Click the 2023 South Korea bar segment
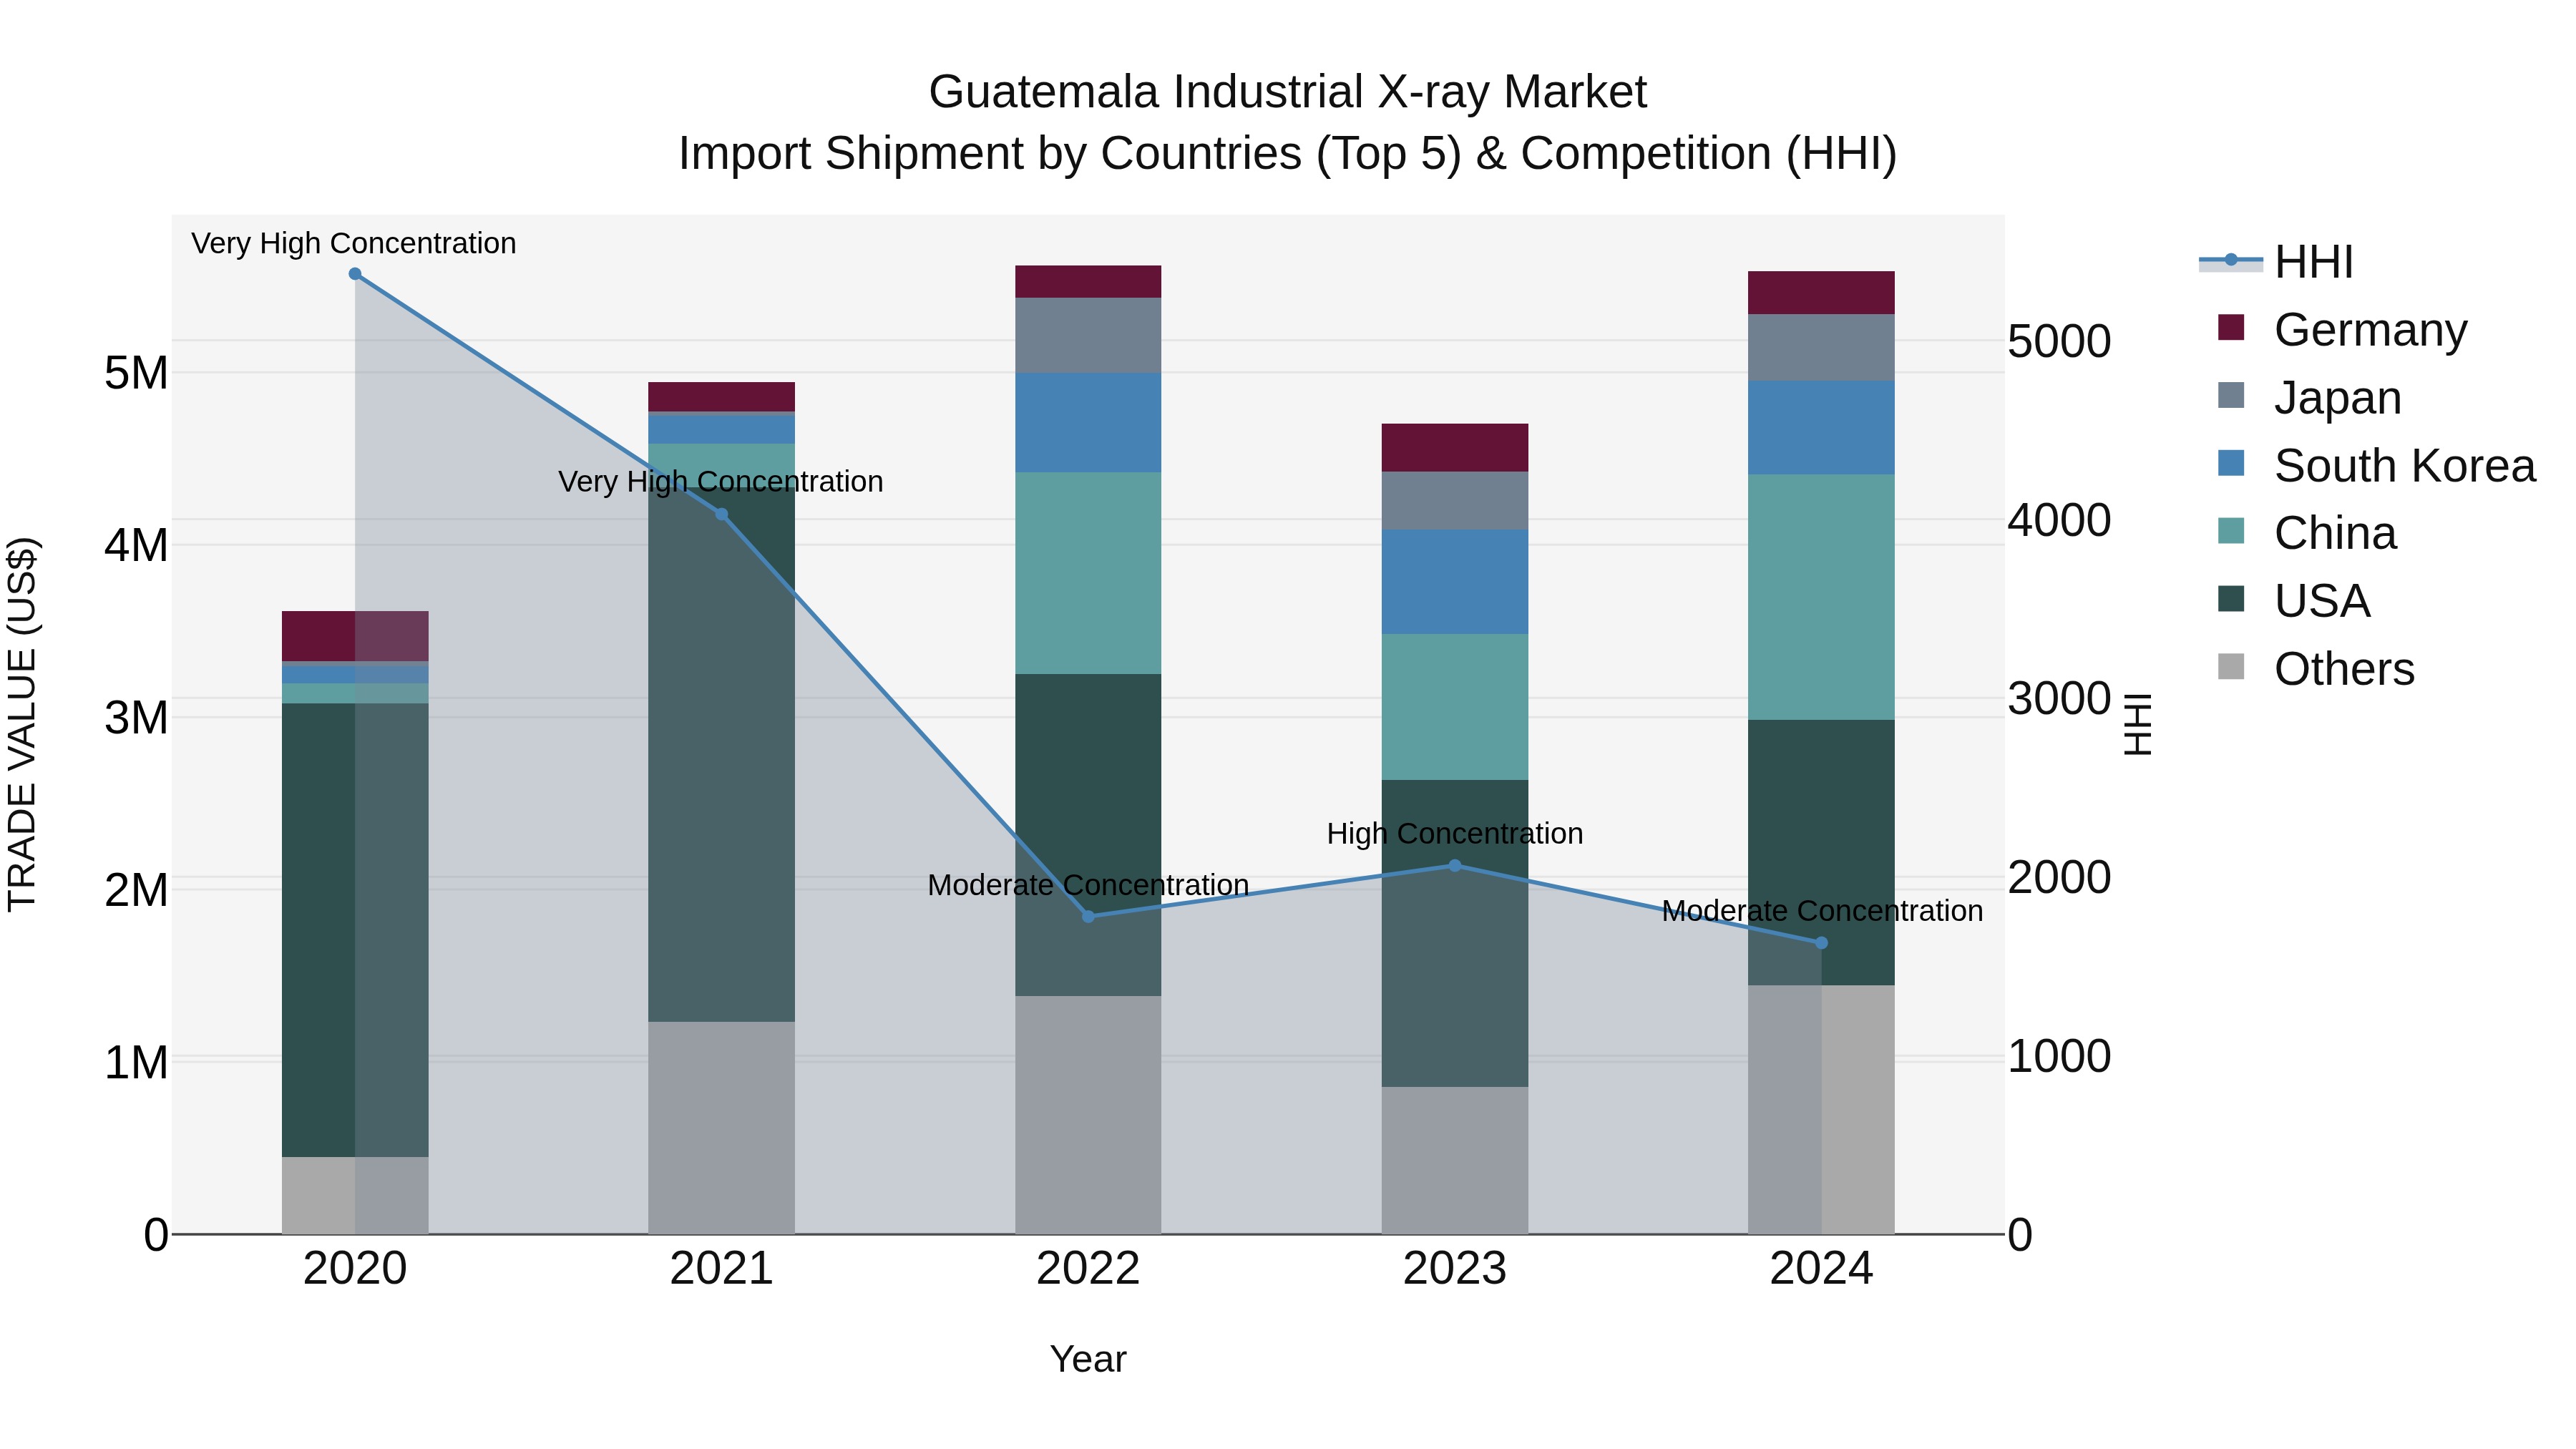The image size is (2576, 1449). 1455,582
